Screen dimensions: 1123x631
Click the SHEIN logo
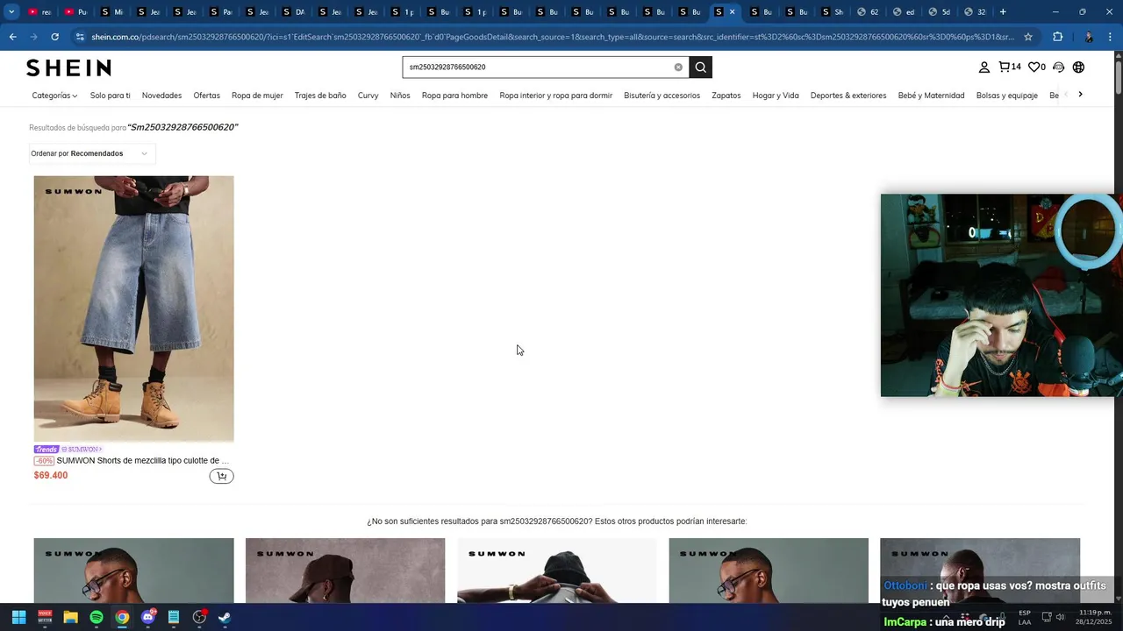68,67
